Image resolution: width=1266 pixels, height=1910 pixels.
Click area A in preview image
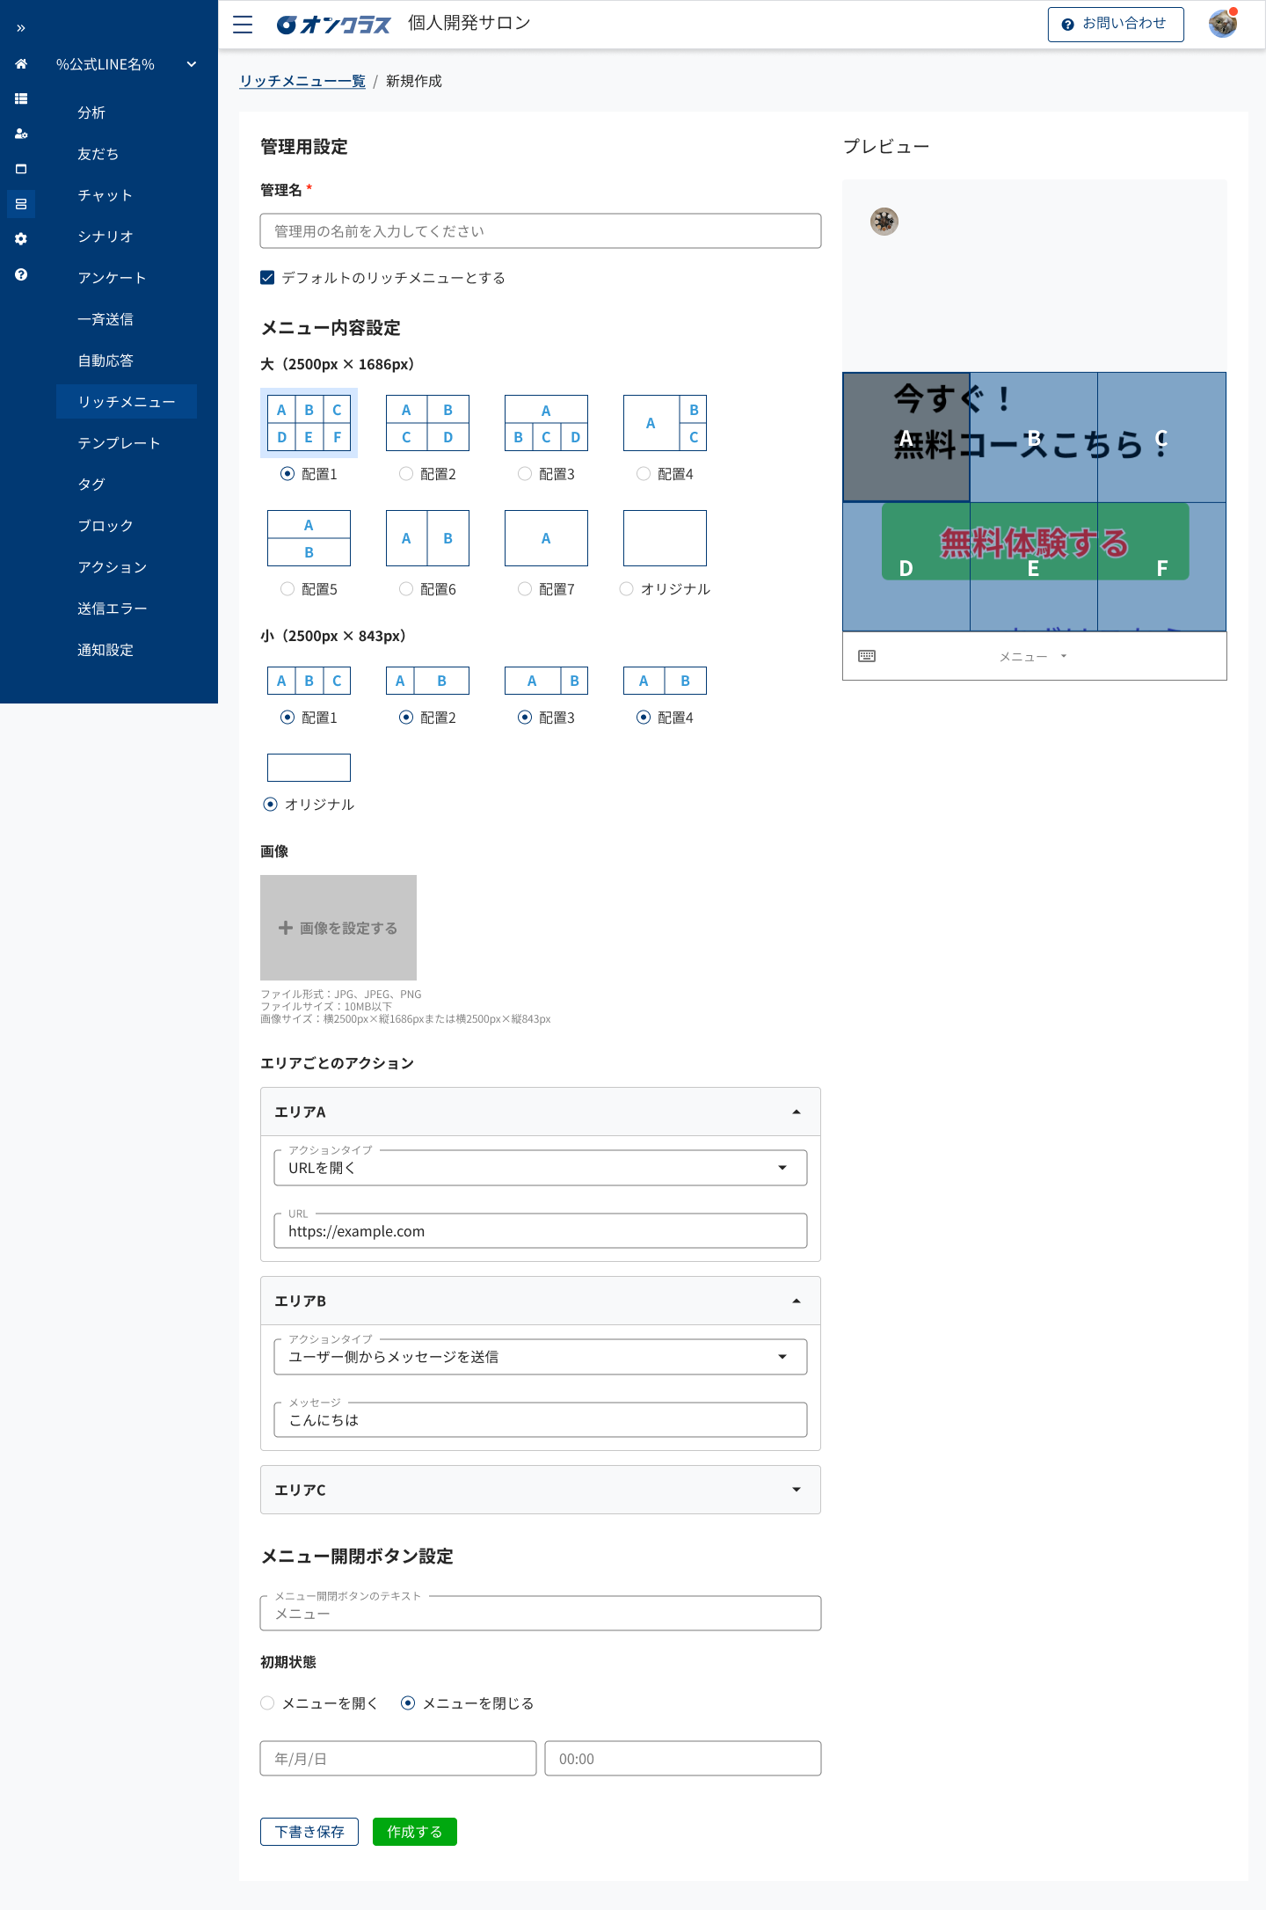point(906,438)
